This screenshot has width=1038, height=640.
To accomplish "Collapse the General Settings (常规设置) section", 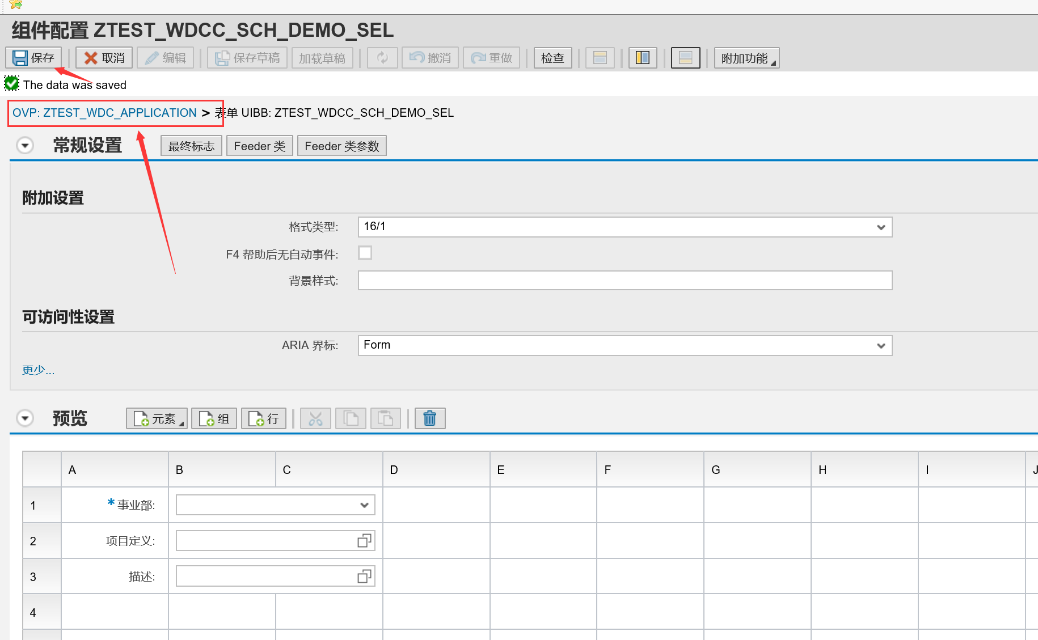I will coord(25,146).
